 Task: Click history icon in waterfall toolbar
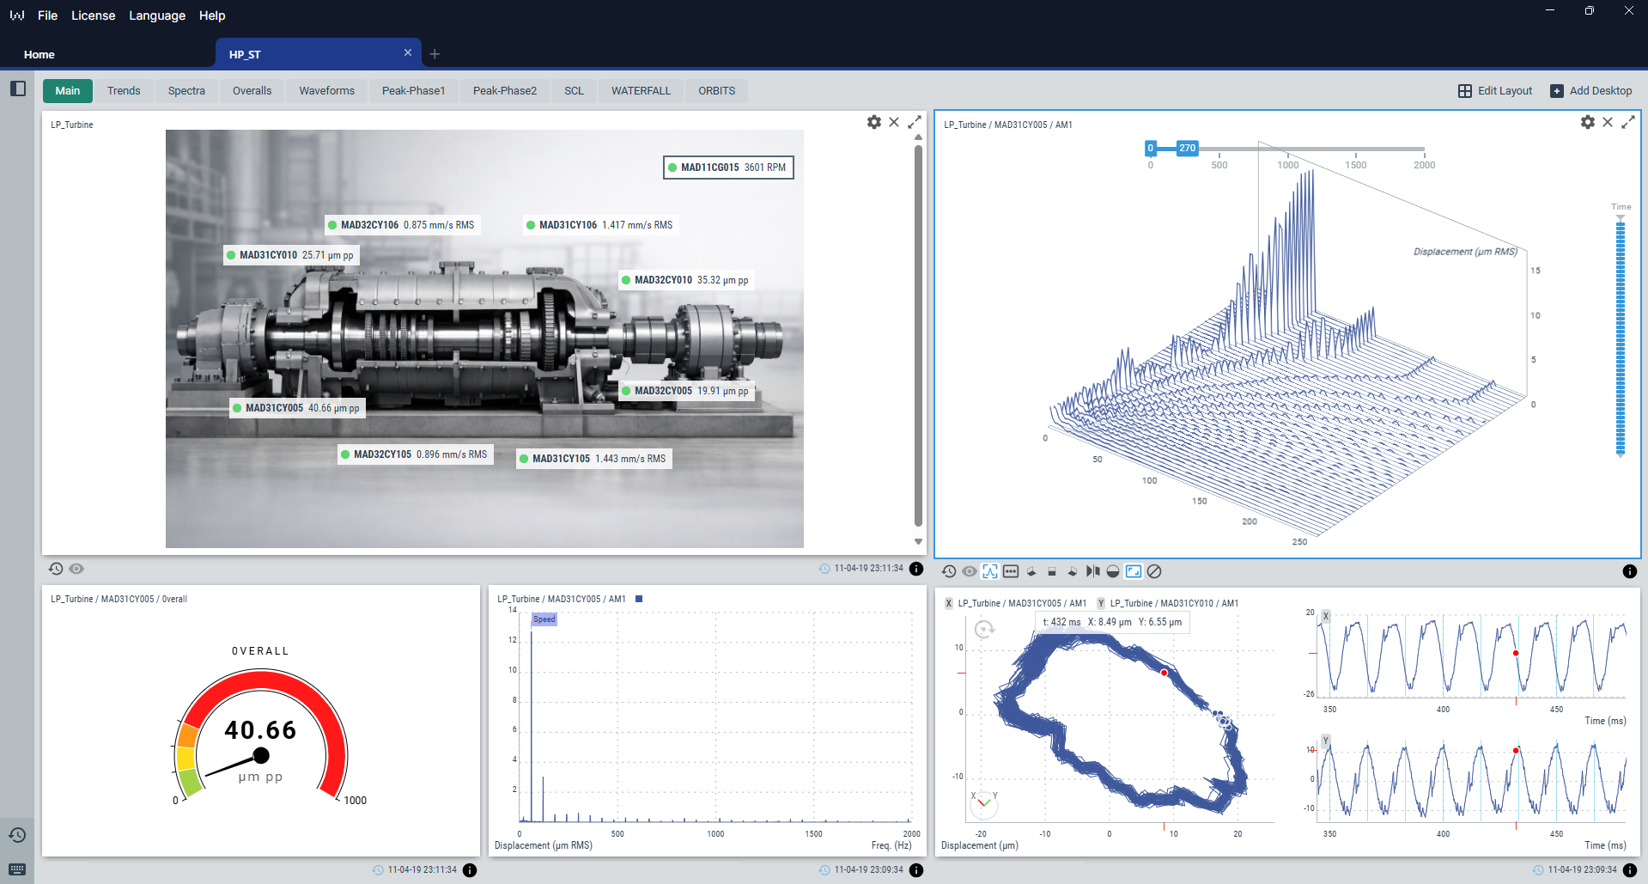(x=949, y=571)
